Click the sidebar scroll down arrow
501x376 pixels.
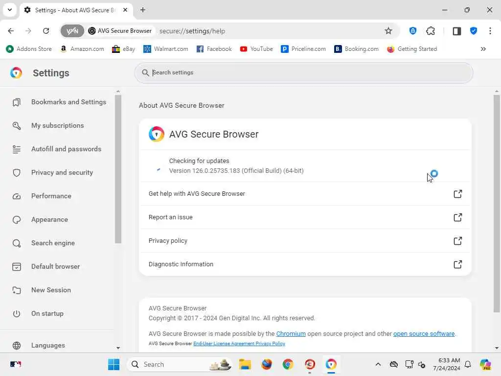coord(118,348)
